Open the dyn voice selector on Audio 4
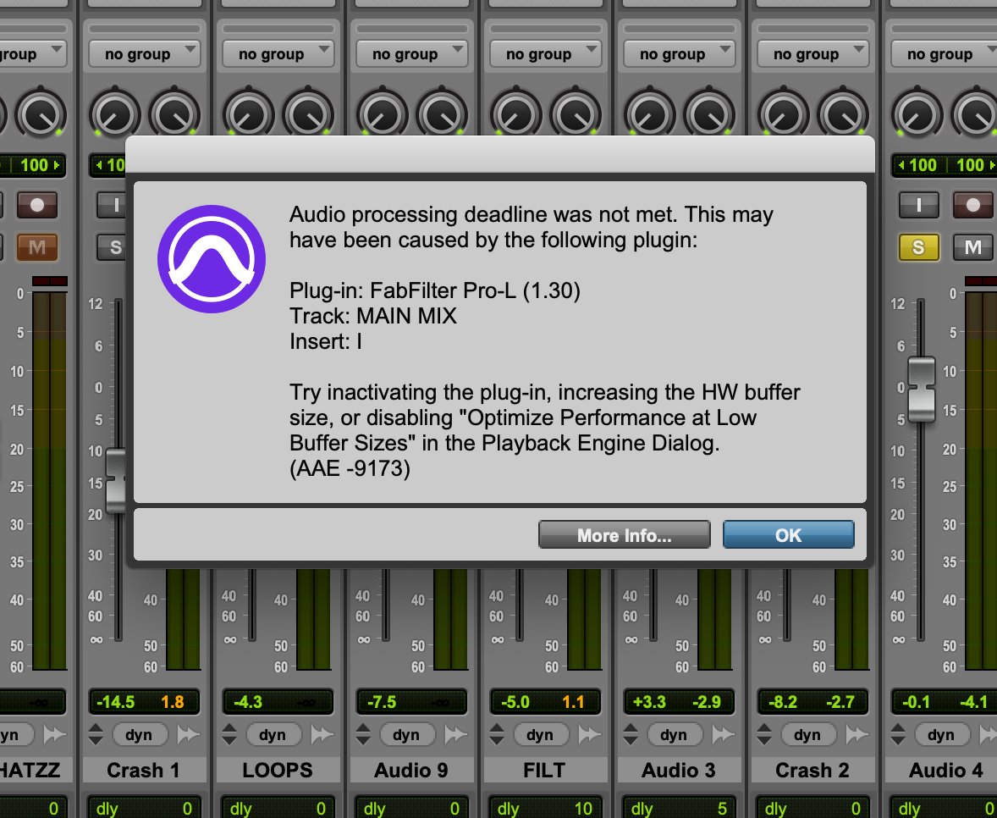997x818 pixels. click(942, 735)
